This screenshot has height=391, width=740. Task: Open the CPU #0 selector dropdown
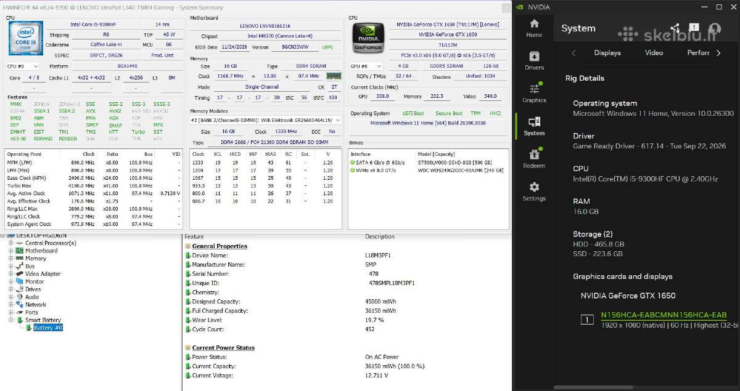click(23, 66)
